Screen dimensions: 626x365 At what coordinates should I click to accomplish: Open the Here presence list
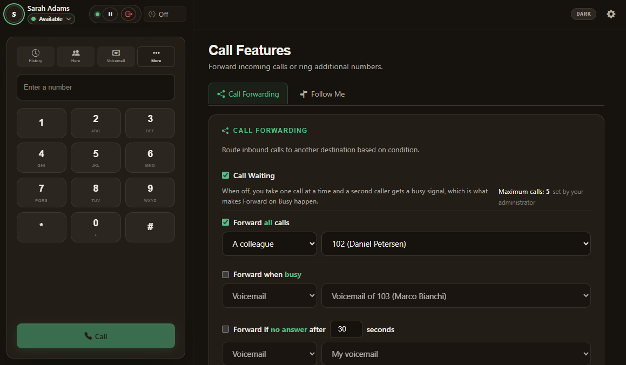[x=76, y=57]
